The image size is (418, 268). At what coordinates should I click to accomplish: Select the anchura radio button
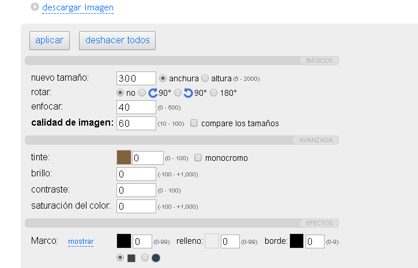pos(163,78)
